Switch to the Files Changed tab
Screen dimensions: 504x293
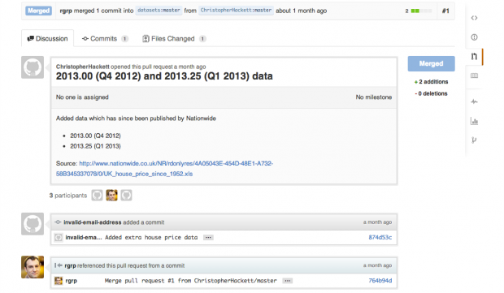tap(174, 38)
